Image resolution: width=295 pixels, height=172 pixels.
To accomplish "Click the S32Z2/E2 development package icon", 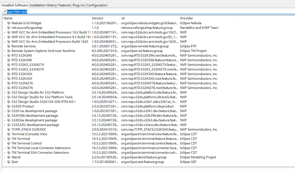I will click(9, 125).
